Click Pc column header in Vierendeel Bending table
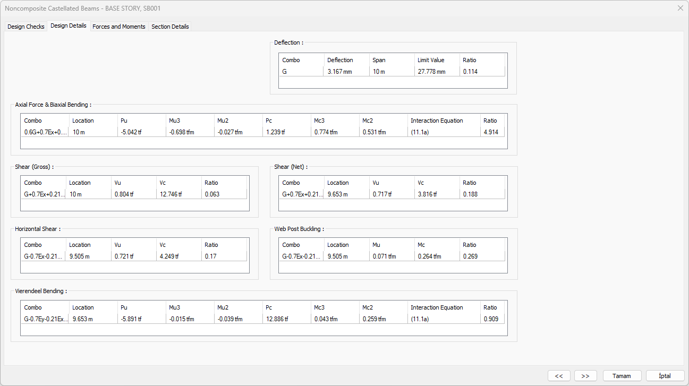The width and height of the screenshot is (689, 386). tap(269, 307)
